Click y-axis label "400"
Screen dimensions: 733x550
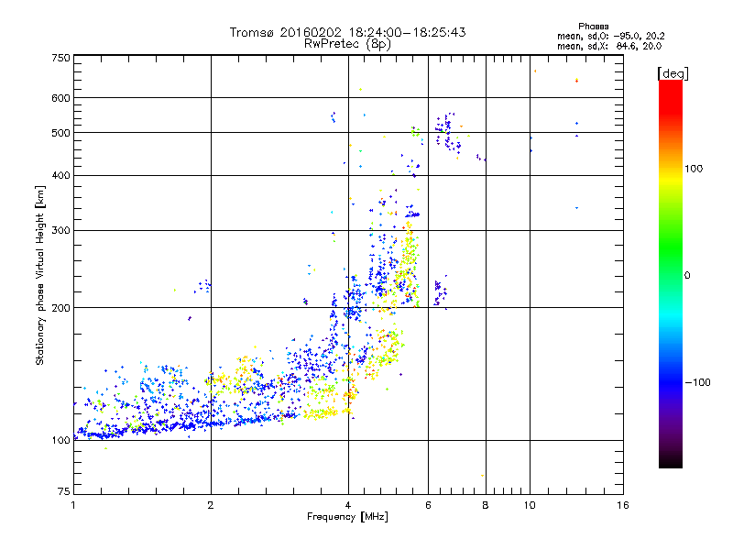tap(60, 175)
